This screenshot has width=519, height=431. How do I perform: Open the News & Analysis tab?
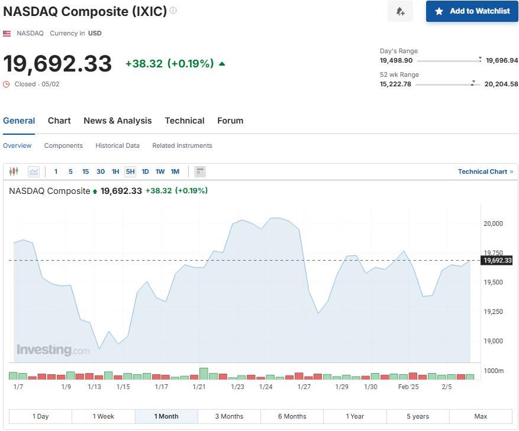coord(118,121)
